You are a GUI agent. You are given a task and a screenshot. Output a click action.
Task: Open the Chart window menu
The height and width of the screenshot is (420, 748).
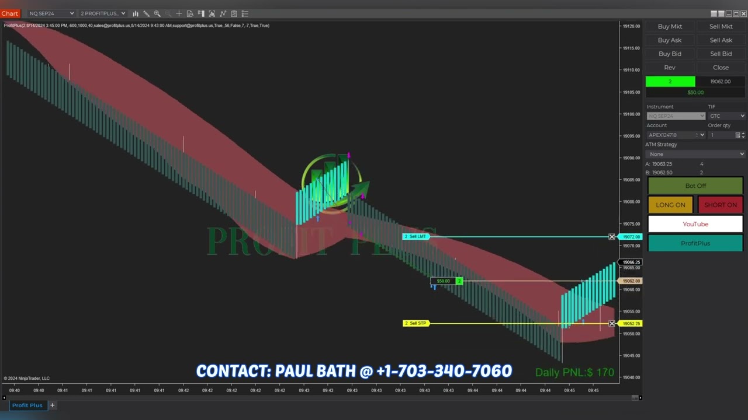point(10,13)
